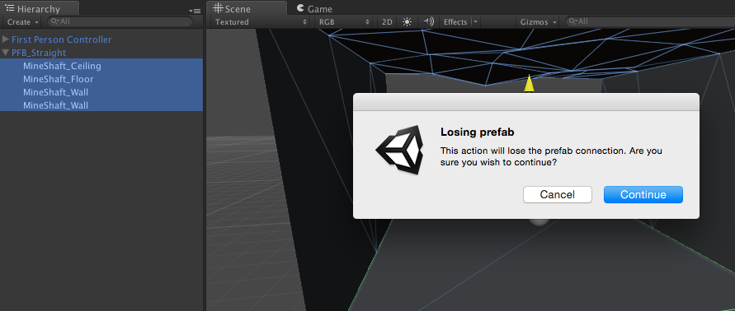Screen dimensions: 735x311
Task: Click the Hierarchy search magnifier icon
Action: [54, 21]
